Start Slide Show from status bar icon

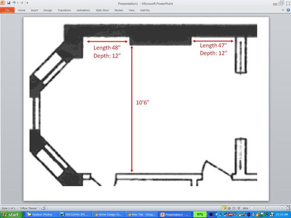coord(239,208)
